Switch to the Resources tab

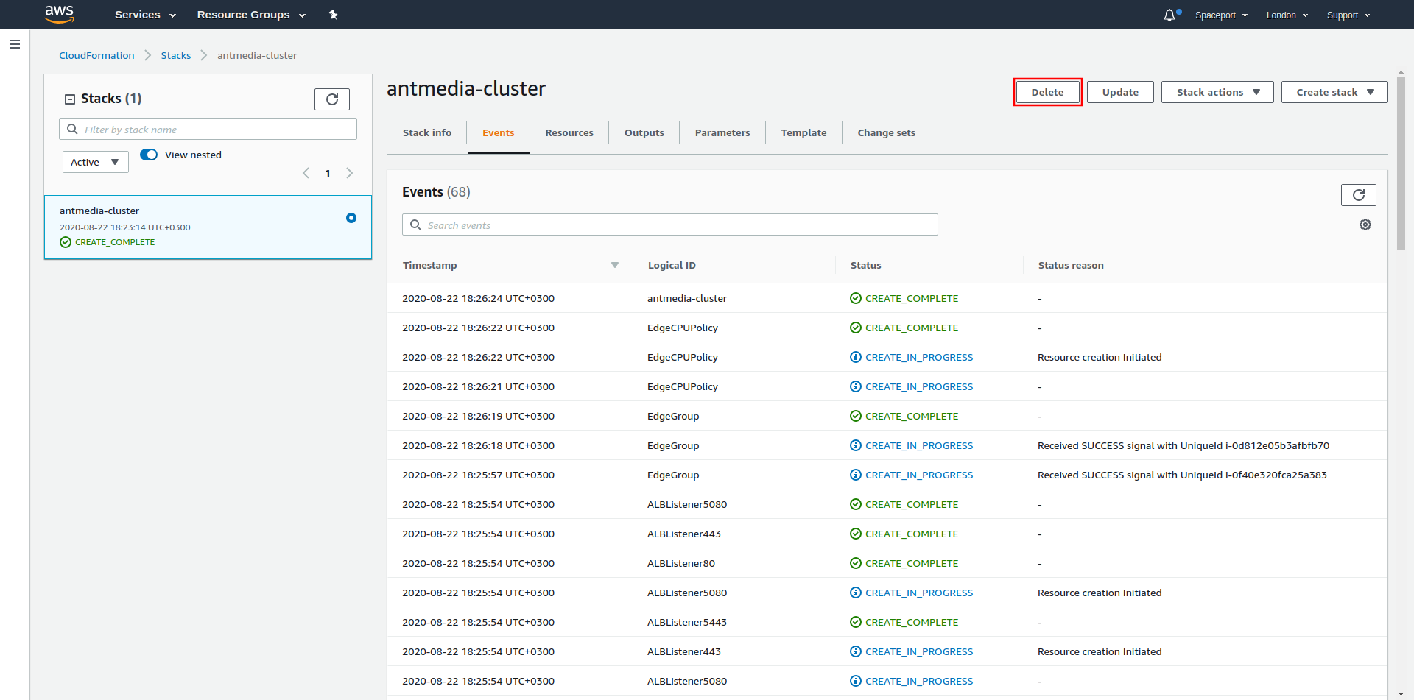(x=569, y=133)
